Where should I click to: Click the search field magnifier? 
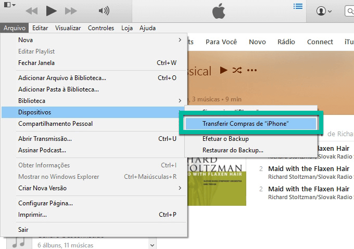(350, 11)
